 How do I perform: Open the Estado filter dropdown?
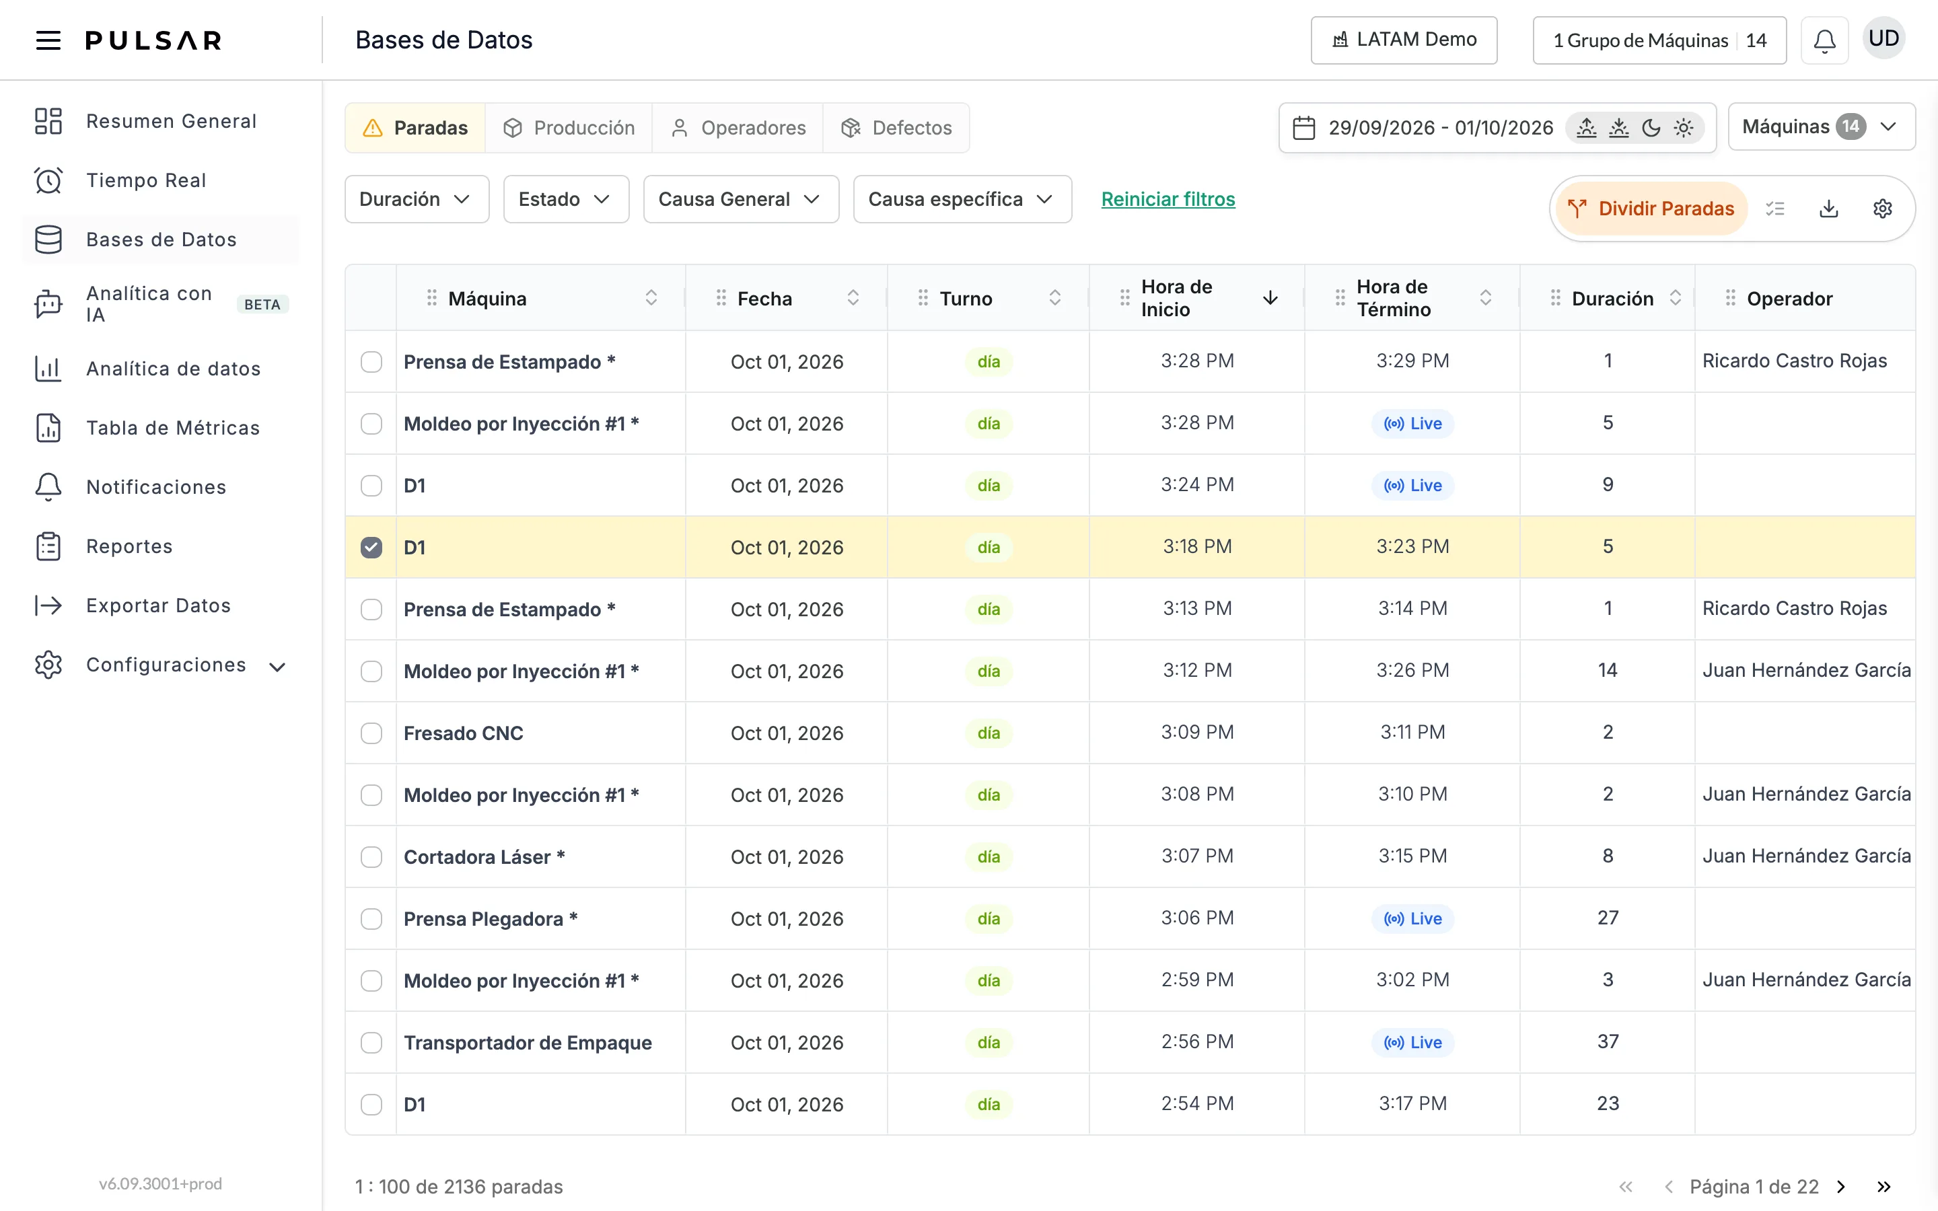(x=566, y=199)
